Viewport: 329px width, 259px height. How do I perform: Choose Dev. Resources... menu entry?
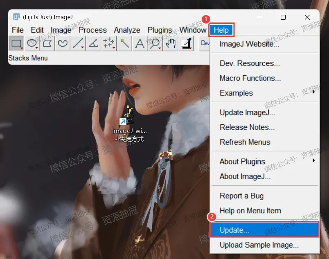pos(265,63)
